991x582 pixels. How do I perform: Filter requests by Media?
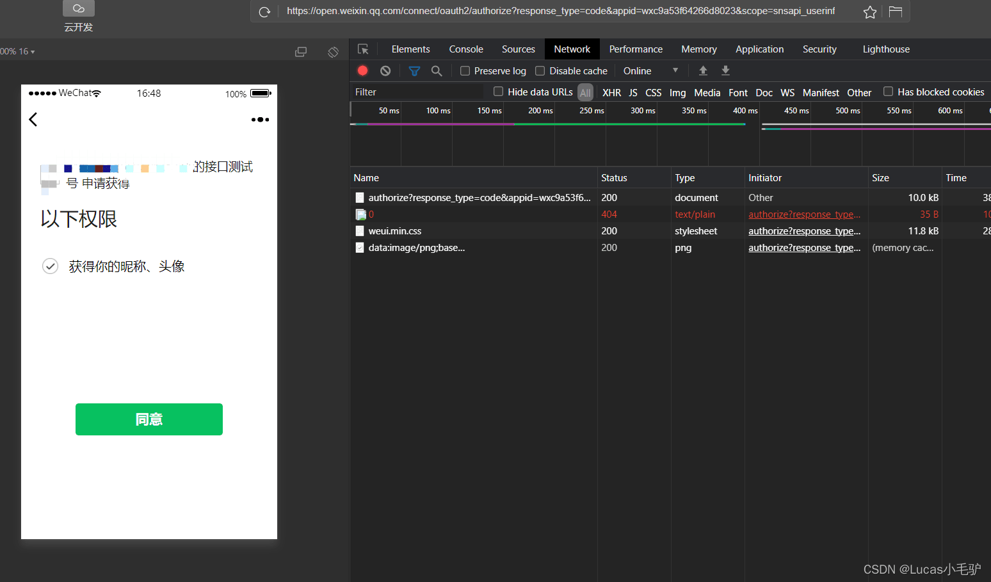click(707, 93)
